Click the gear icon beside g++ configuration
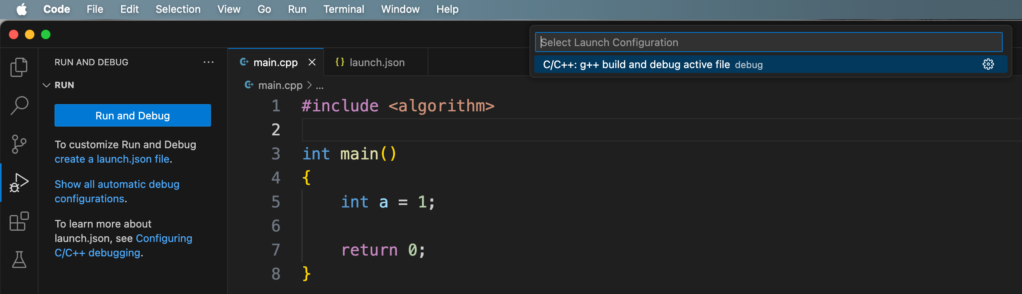This screenshot has width=1022, height=294. 988,64
